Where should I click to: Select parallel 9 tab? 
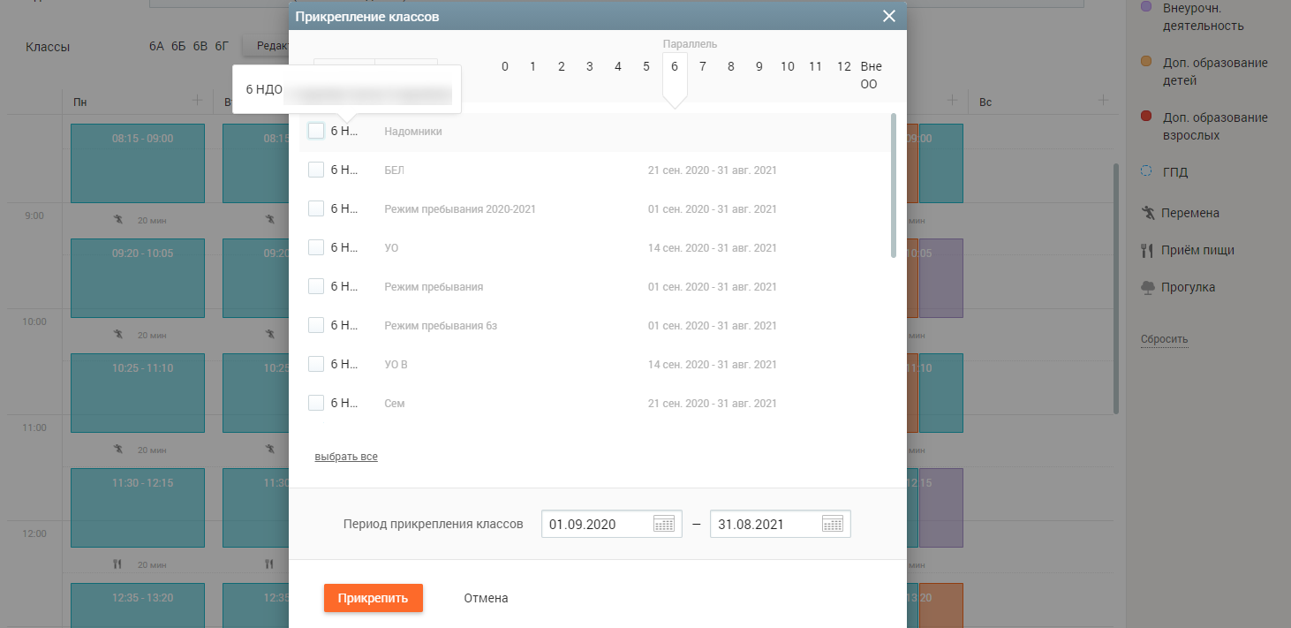(x=759, y=66)
